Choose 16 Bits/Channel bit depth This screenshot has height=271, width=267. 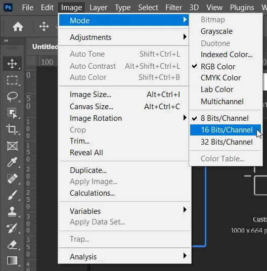(226, 130)
